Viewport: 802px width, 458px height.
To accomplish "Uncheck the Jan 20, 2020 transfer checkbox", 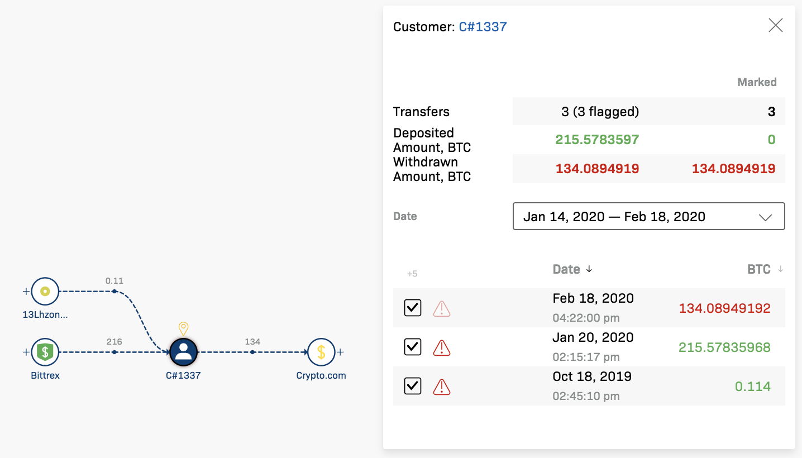I will (x=412, y=346).
